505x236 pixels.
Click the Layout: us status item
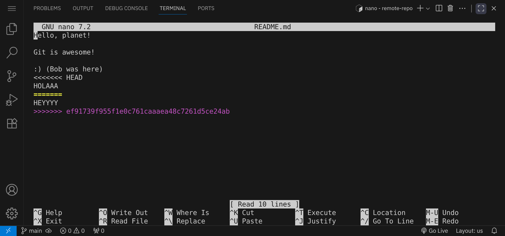(469, 231)
